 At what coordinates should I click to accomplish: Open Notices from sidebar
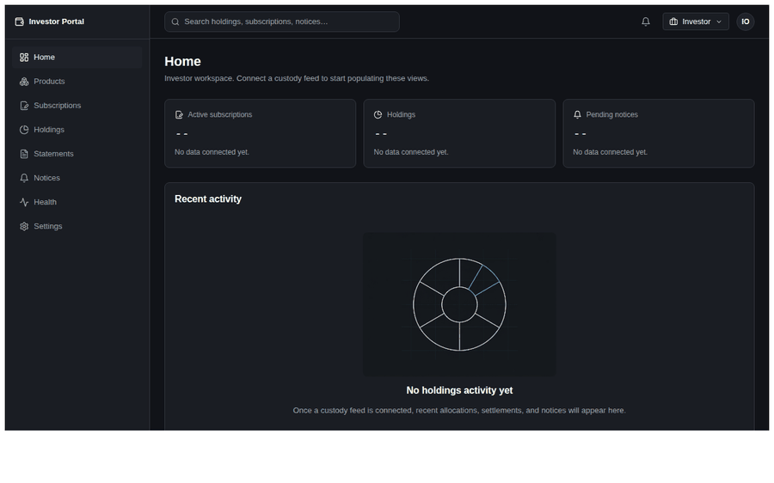coord(77,178)
